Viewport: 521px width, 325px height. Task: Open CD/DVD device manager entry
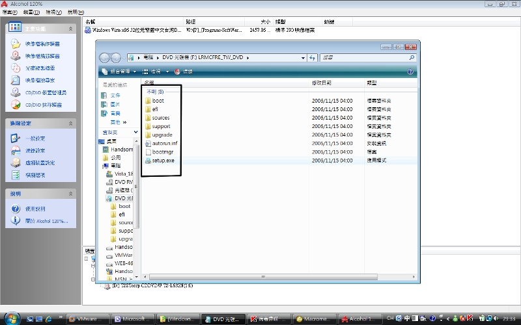coord(46,92)
